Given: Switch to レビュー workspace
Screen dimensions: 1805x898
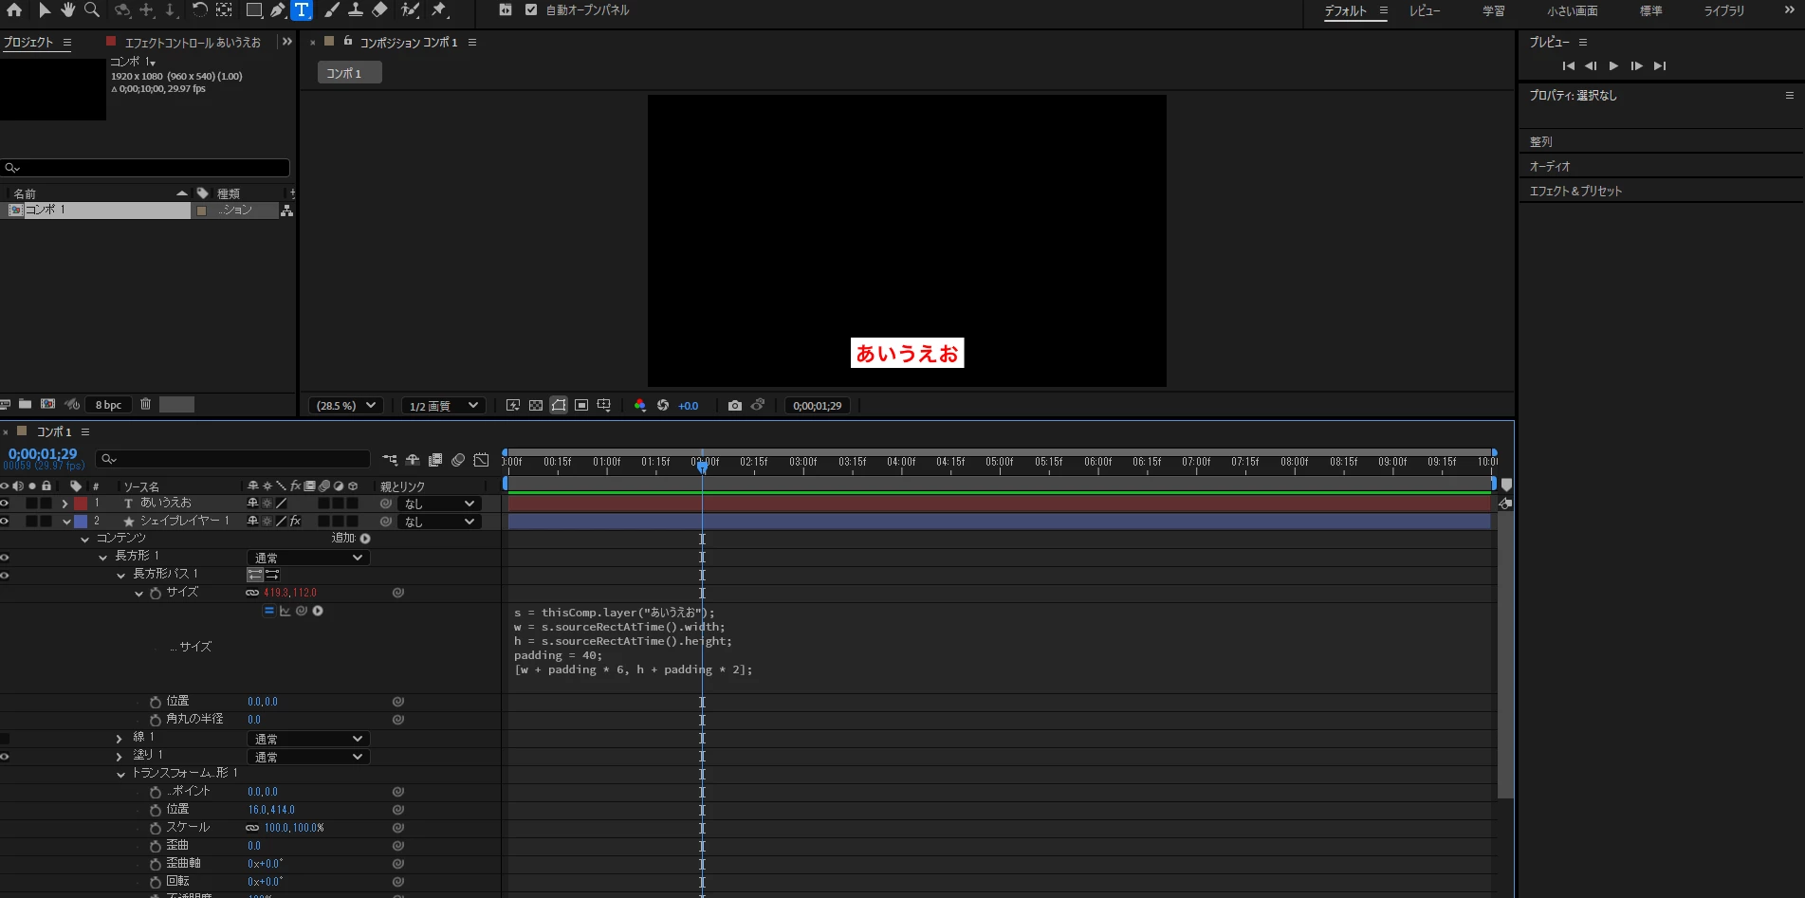Looking at the screenshot, I should tap(1425, 10).
